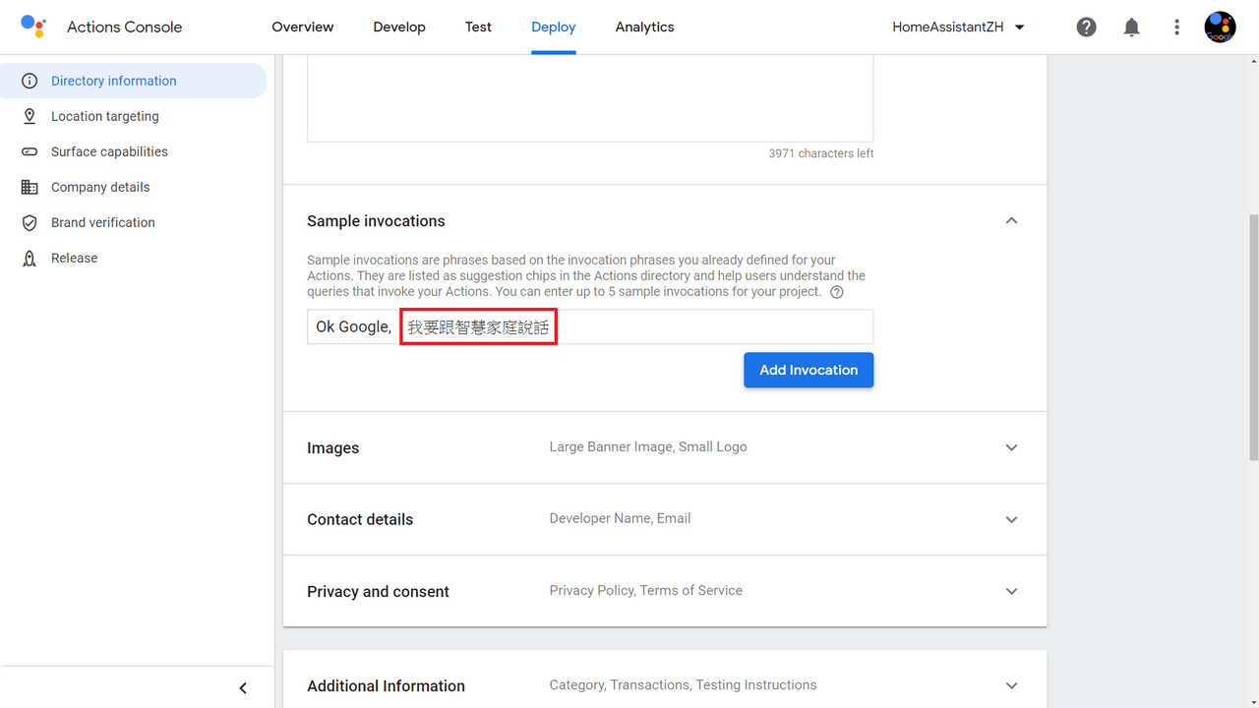The width and height of the screenshot is (1259, 708).
Task: Click the Add Invocation button
Action: point(809,370)
